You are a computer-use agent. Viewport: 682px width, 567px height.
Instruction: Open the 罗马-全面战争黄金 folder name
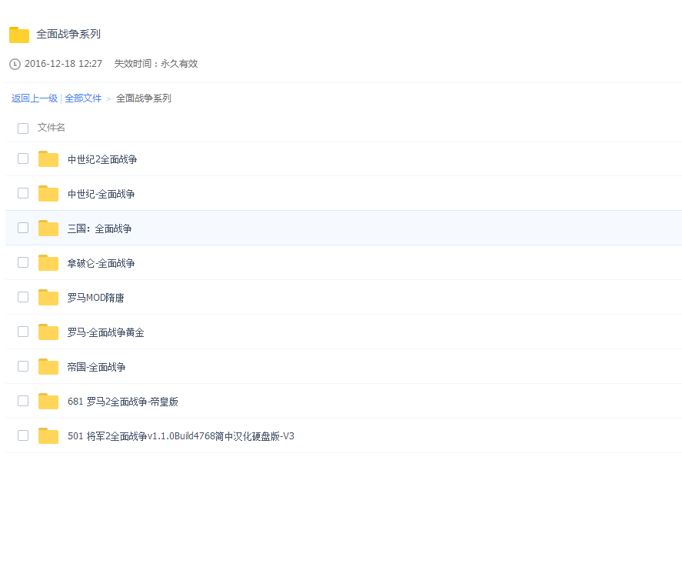(105, 332)
